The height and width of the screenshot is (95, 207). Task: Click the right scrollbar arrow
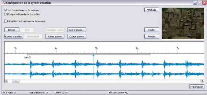coord(202,81)
